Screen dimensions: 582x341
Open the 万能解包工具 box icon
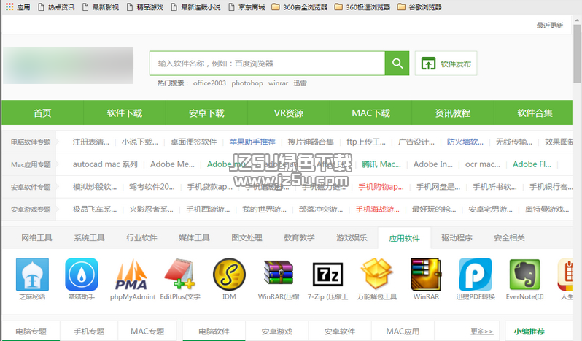tap(377, 275)
